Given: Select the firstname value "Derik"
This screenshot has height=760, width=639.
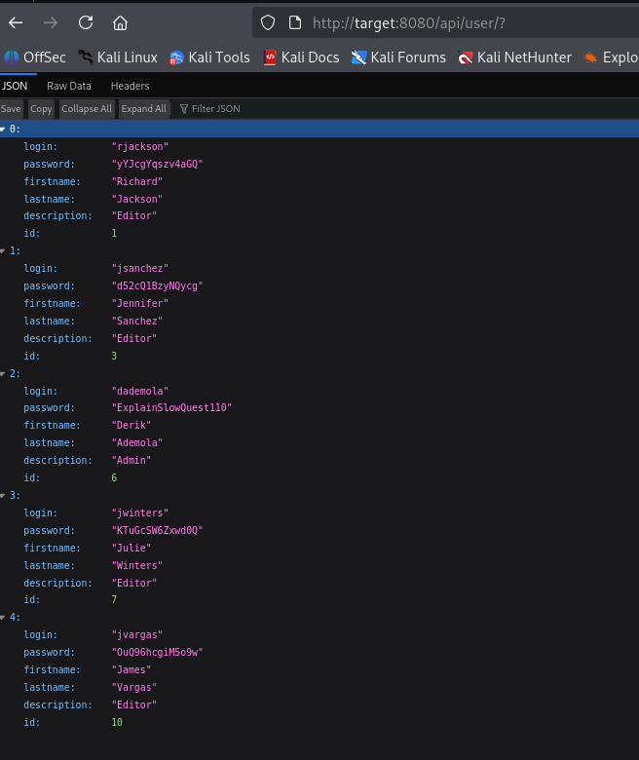Looking at the screenshot, I should (132, 425).
